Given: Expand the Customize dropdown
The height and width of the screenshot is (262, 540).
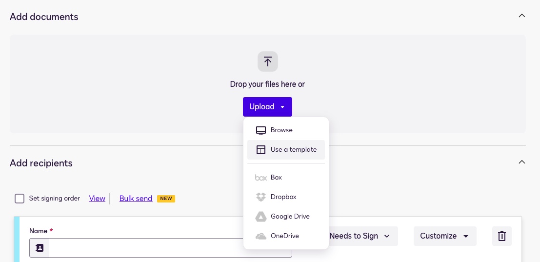Looking at the screenshot, I should [x=444, y=236].
